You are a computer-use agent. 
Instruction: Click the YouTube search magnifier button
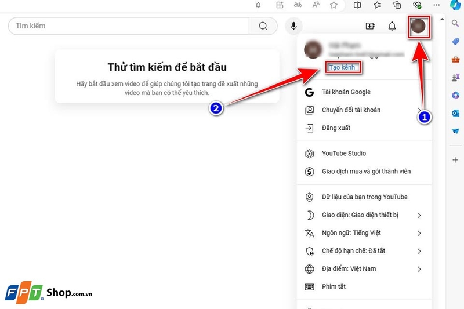263,26
